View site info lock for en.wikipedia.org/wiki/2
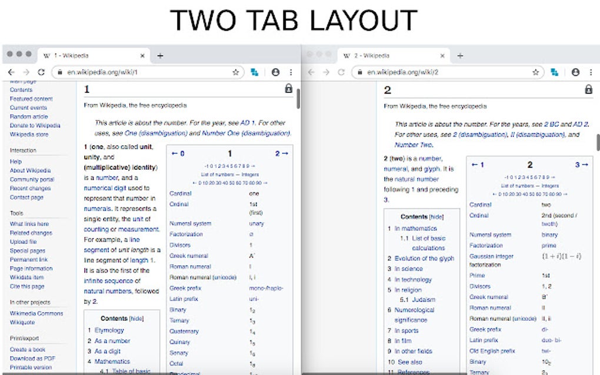The width and height of the screenshot is (600, 375). click(x=359, y=72)
